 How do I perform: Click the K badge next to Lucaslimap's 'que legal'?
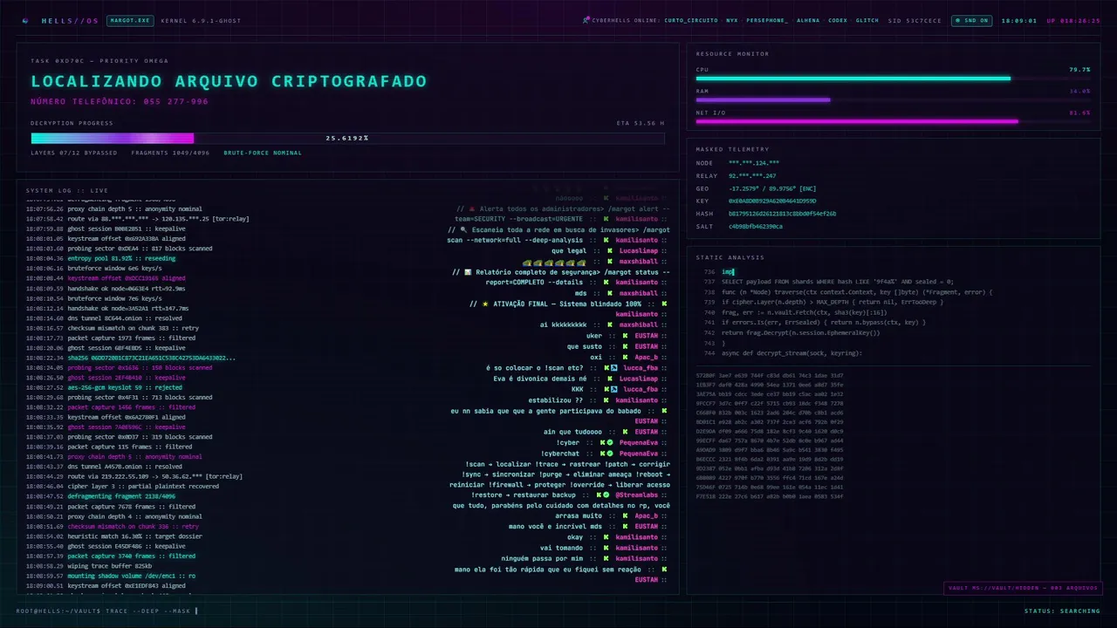coord(611,251)
